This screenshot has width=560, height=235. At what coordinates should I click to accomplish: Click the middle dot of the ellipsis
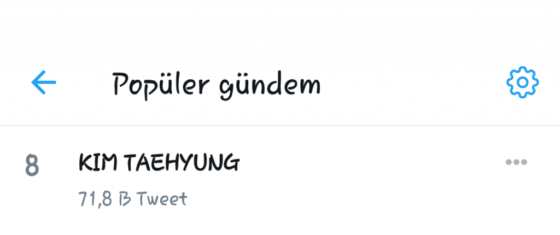pos(516,162)
